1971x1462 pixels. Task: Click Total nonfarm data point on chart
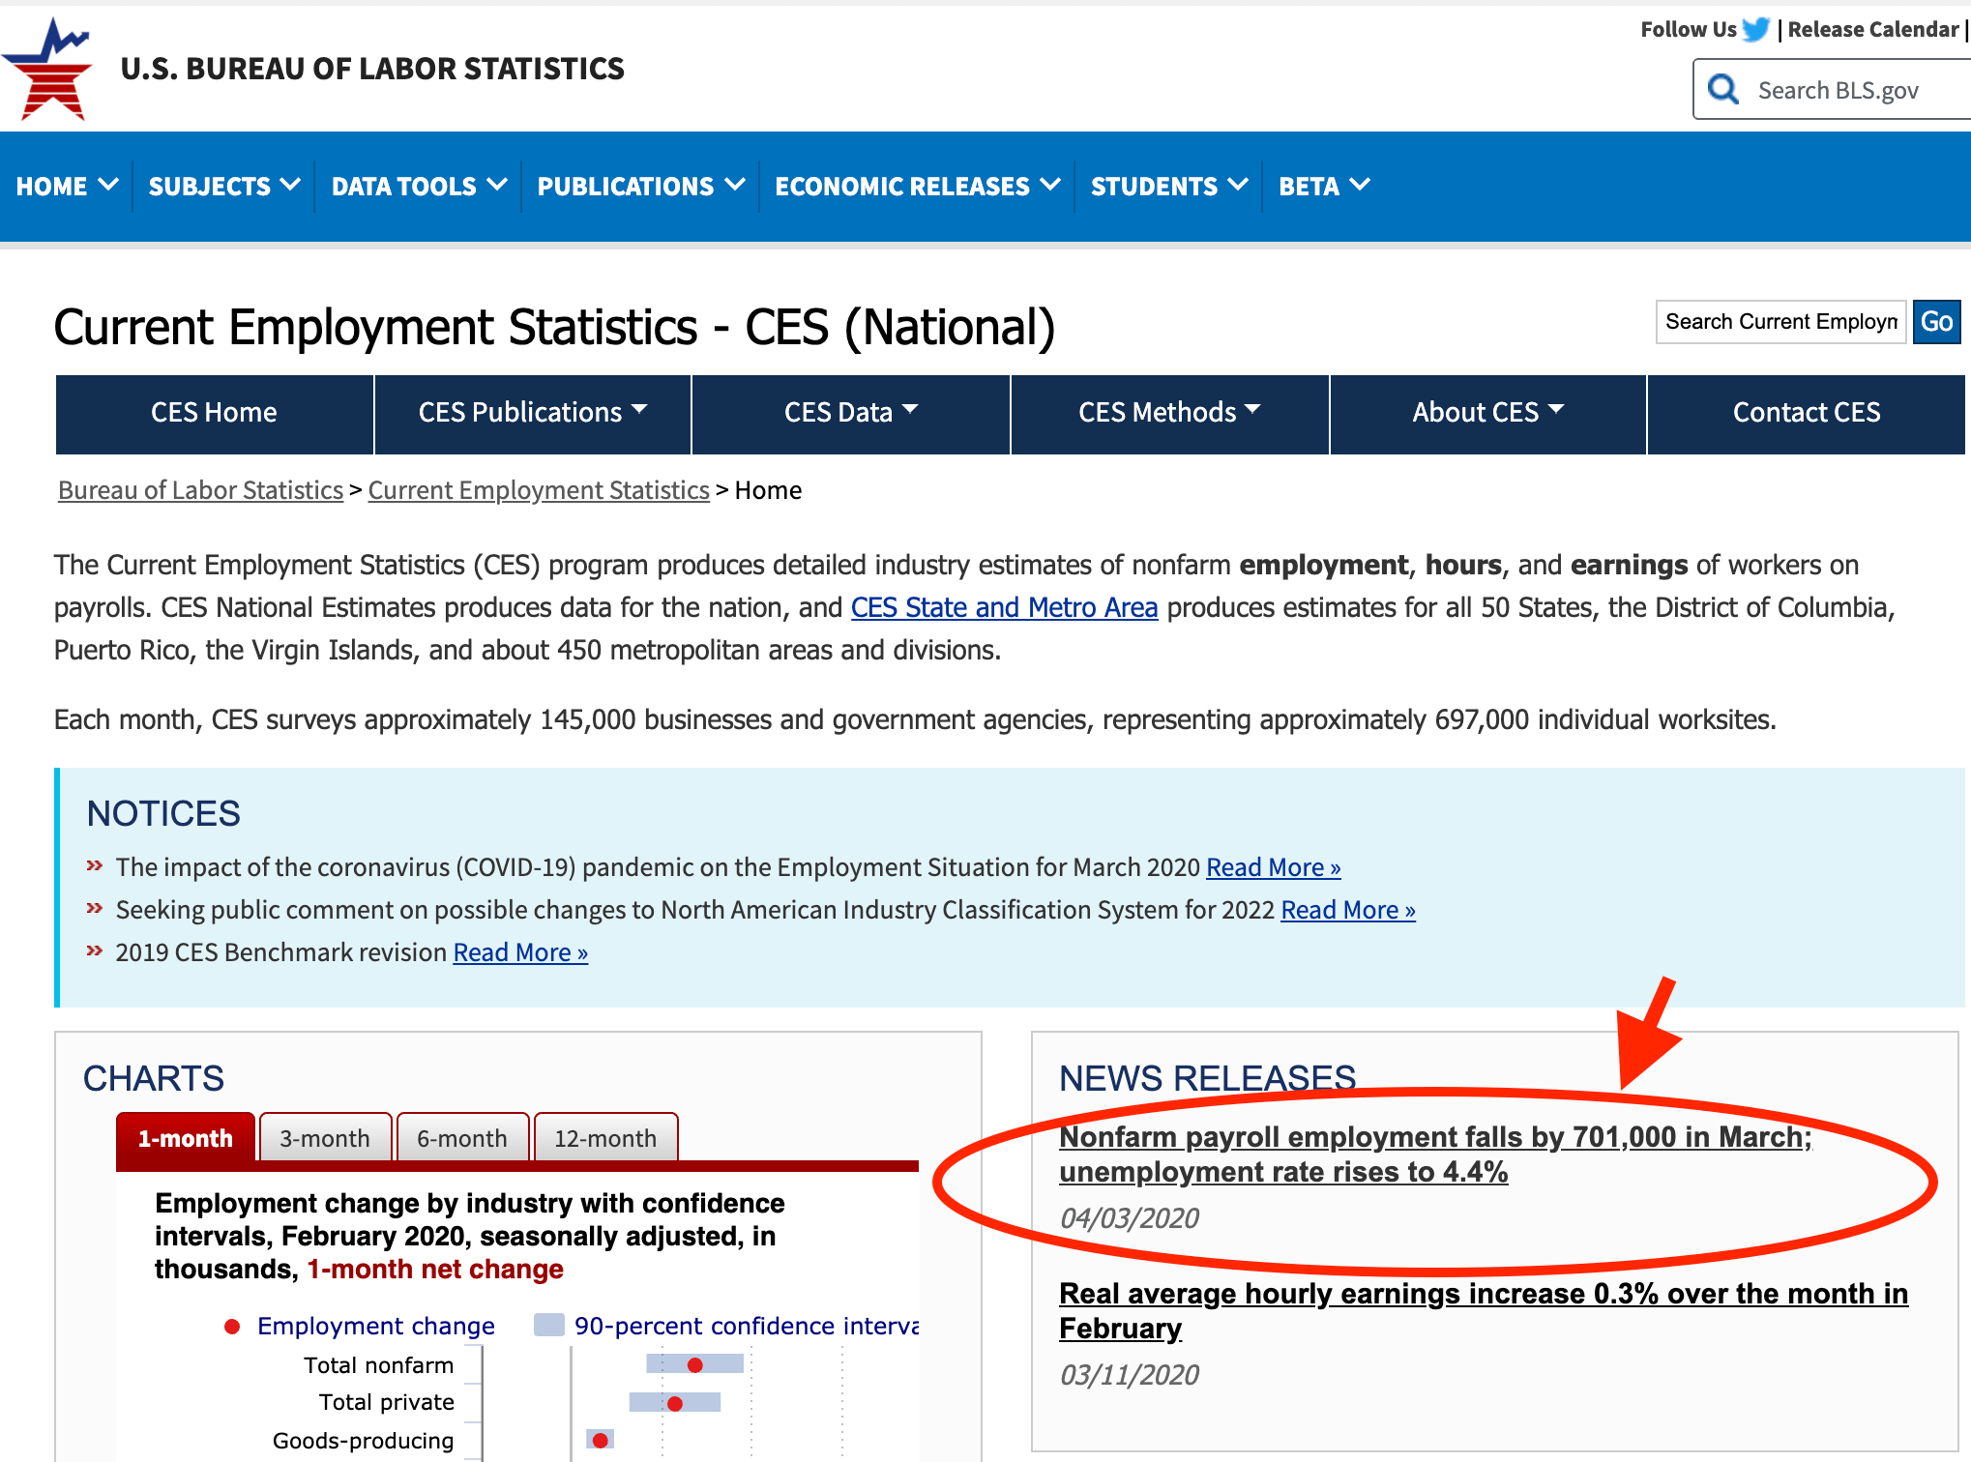point(694,1364)
